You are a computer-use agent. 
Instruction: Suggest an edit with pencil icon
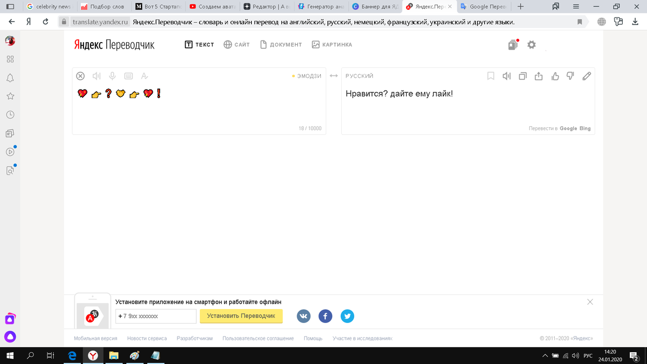coord(587,76)
